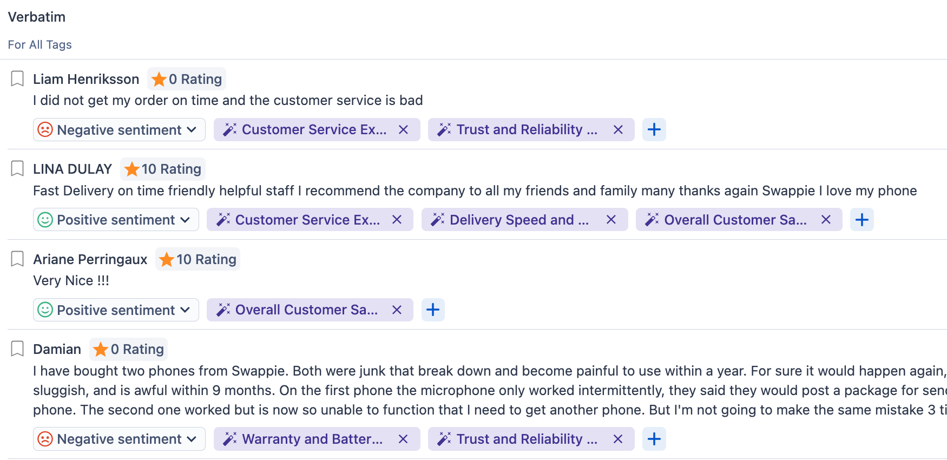
Task: Bookmark Damian's review
Action: pos(16,349)
